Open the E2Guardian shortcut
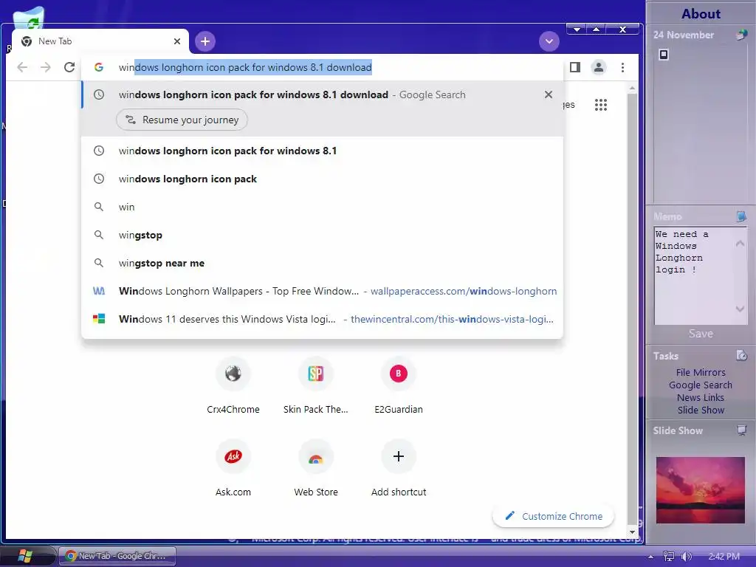This screenshot has height=567, width=756. point(399,385)
